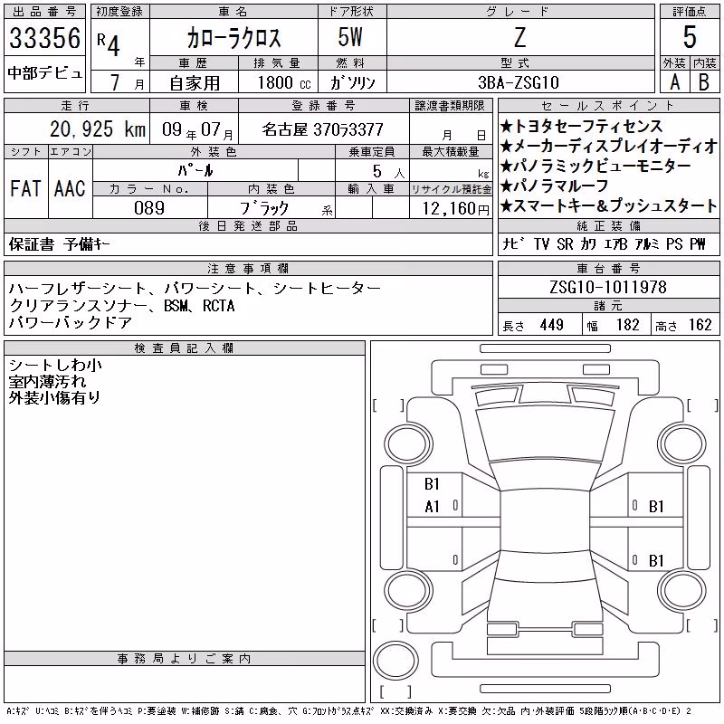Screen dimensions: 724x724
Task: Click the 譲渡書類期限 header
Action: click(450, 106)
